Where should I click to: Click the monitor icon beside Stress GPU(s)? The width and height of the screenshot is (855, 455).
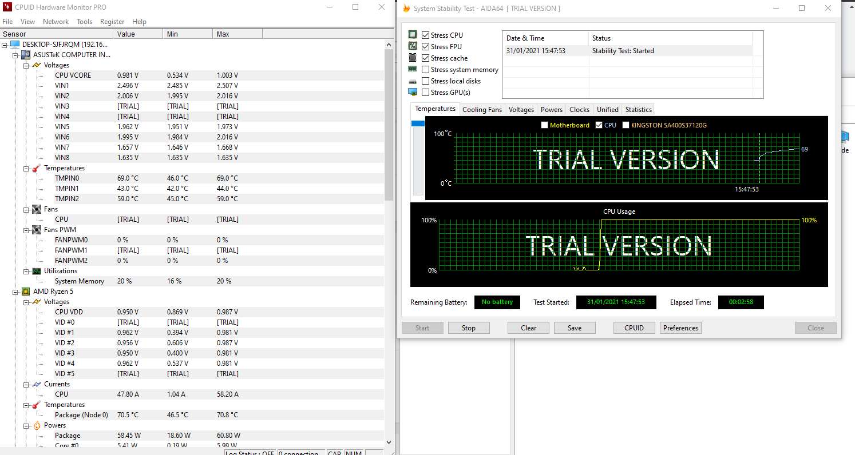[x=413, y=92]
